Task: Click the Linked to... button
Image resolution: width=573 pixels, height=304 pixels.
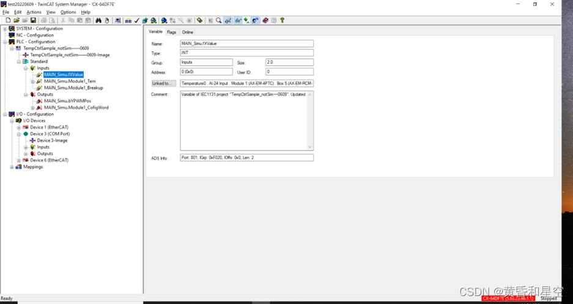Action: (x=164, y=83)
